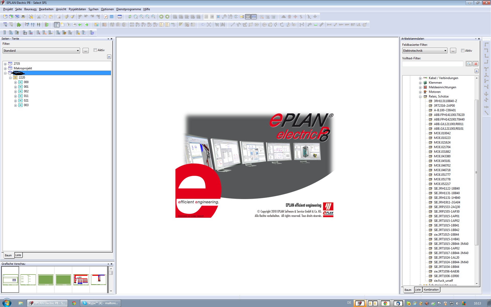The image size is (491, 307).
Task: Click the zoom in magnifier icon
Action: 141,17
